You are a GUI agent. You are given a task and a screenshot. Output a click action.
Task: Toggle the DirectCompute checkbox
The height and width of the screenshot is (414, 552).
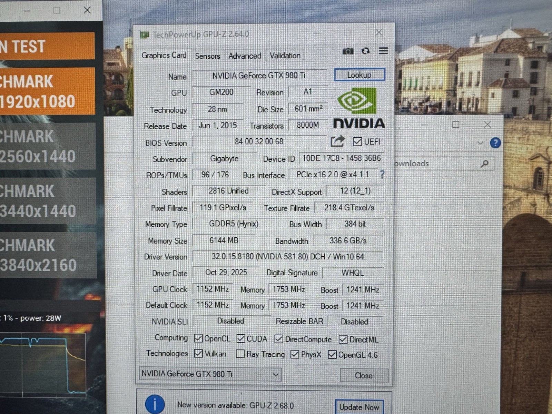click(279, 339)
